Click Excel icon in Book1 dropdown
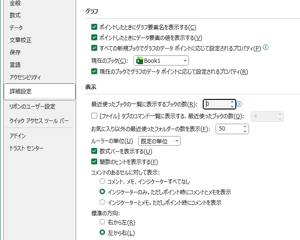This screenshot has width=300, height=240. tap(139, 60)
